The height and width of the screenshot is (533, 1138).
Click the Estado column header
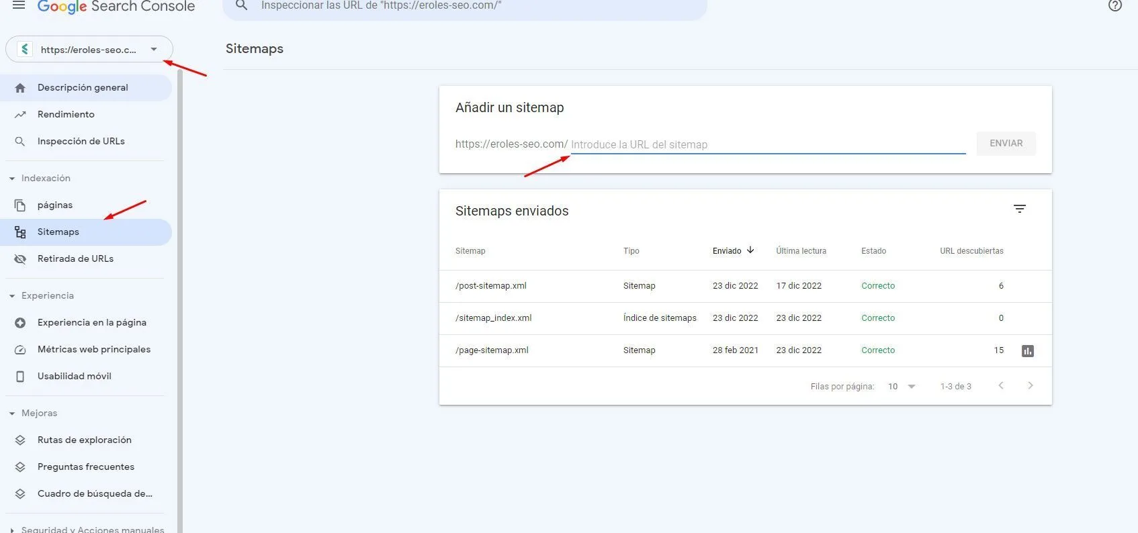[874, 251]
